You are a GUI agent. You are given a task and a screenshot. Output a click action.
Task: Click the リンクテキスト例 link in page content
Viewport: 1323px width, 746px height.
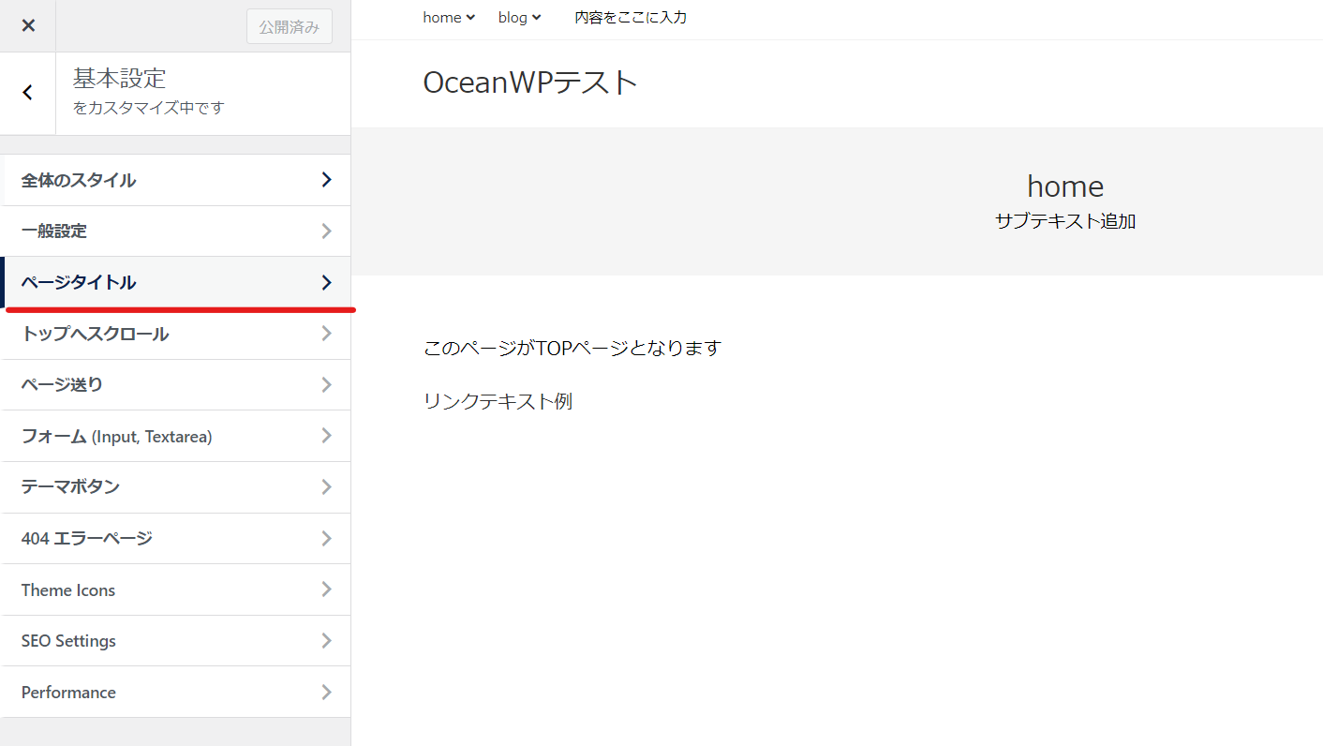(498, 401)
